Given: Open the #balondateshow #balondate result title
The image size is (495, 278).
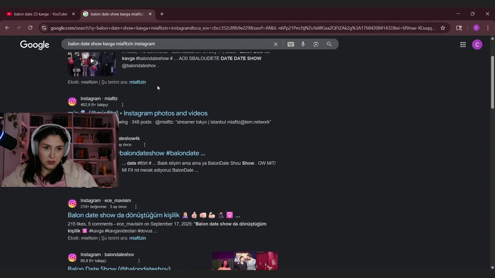Looking at the screenshot, I should point(162,153).
